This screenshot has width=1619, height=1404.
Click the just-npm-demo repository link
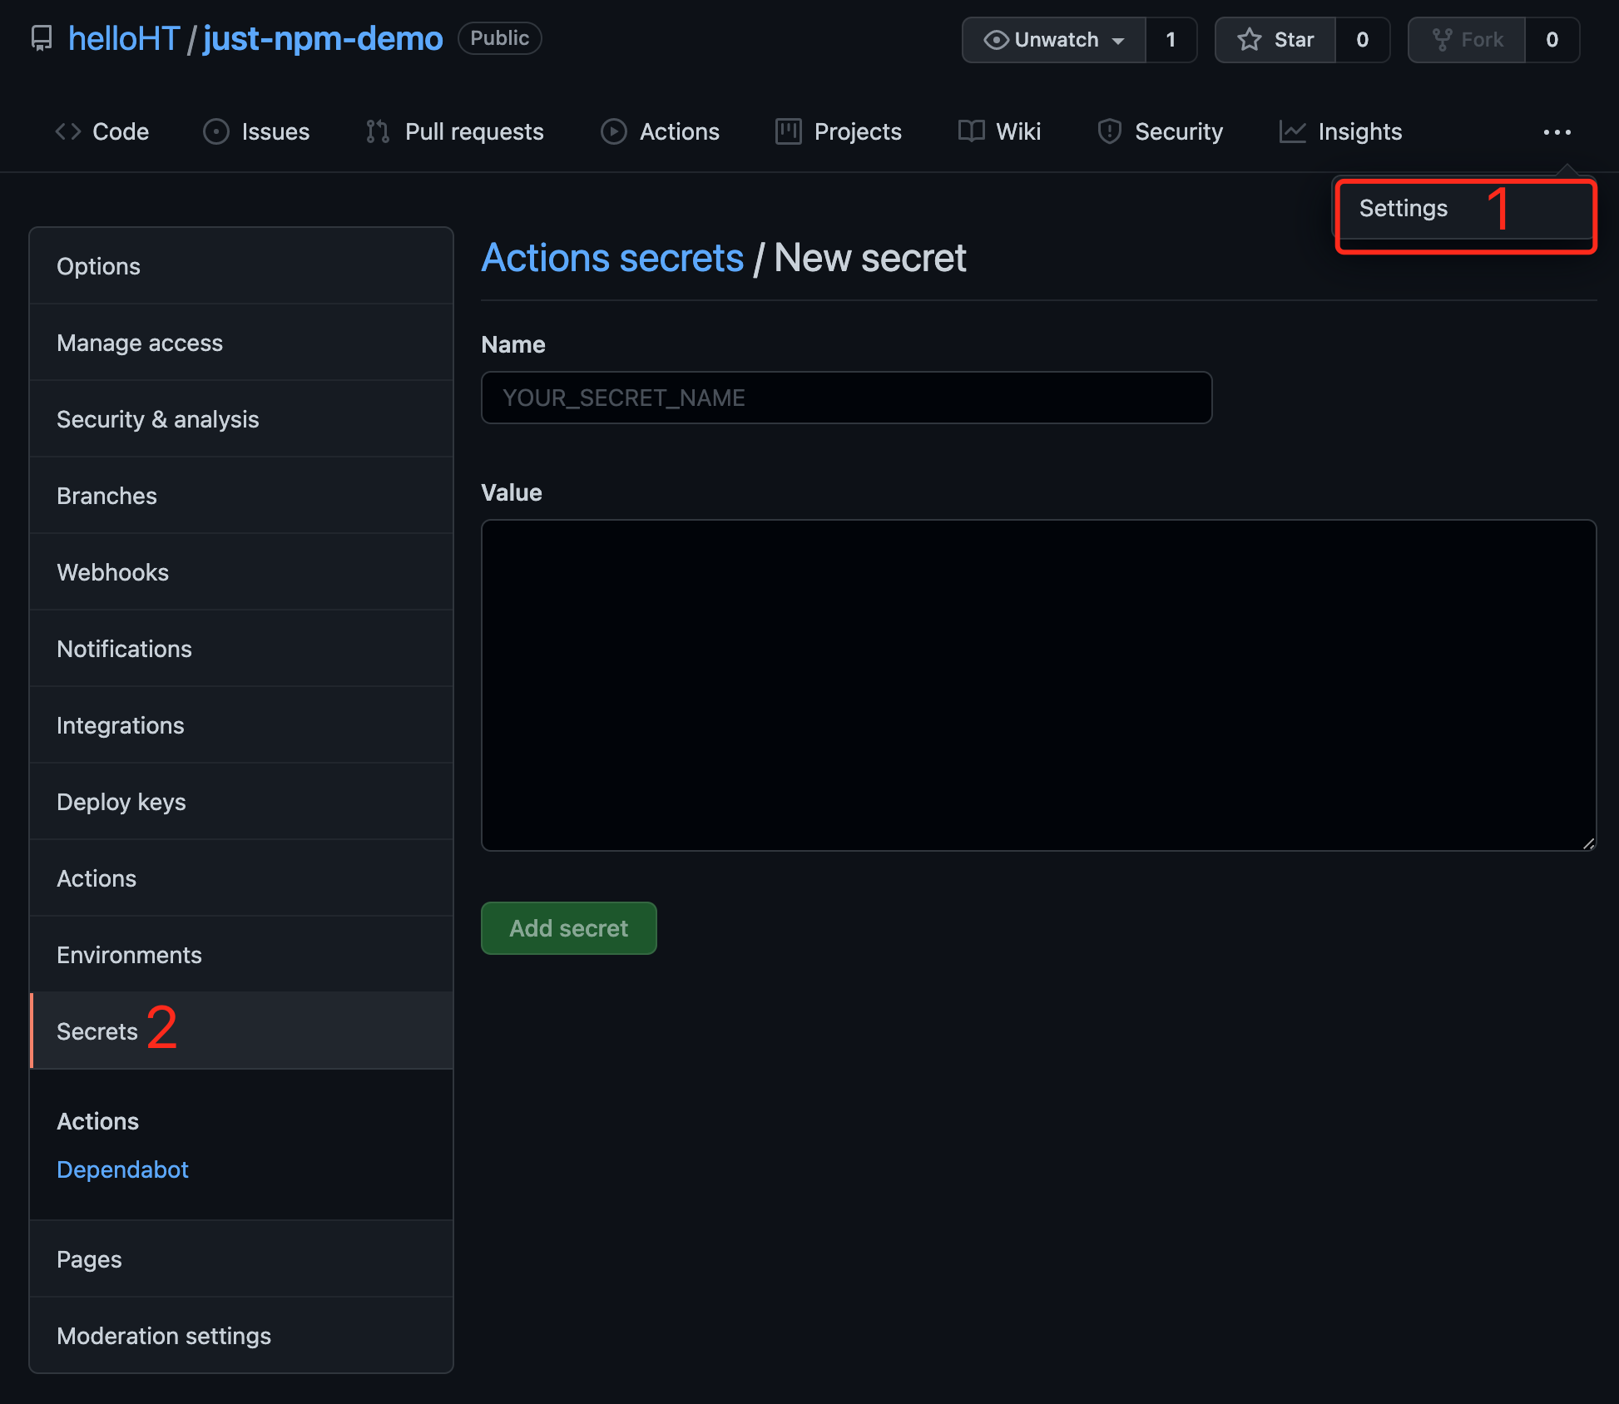click(x=323, y=39)
